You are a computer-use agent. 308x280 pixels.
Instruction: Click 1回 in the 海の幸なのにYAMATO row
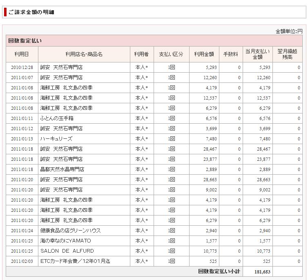coord(172,241)
